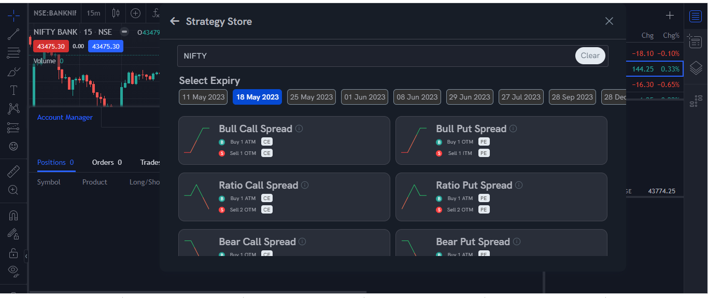Open the 15m timeframe dropdown
The image size is (708, 298).
click(93, 13)
